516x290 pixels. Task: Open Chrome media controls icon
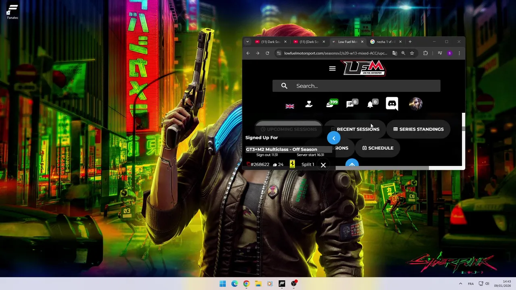coord(440,53)
